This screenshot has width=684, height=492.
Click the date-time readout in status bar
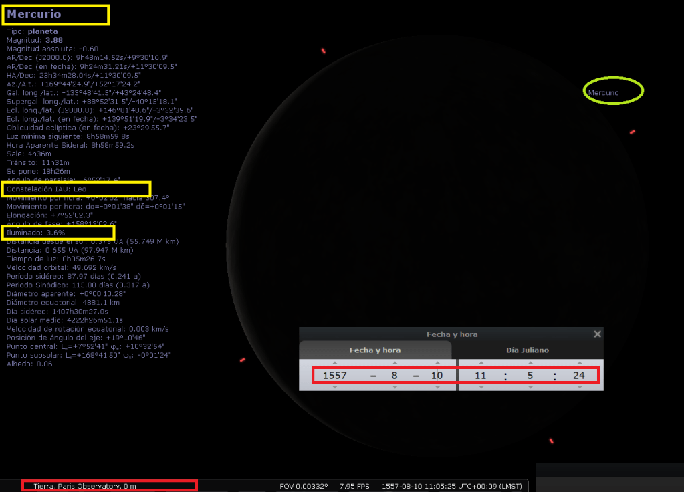click(452, 486)
